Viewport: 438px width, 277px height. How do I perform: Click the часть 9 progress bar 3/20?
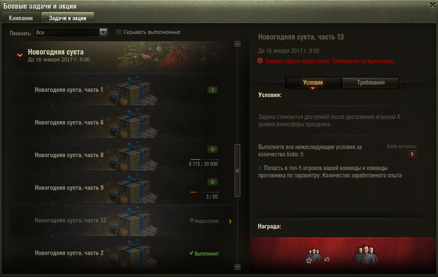[205, 192]
